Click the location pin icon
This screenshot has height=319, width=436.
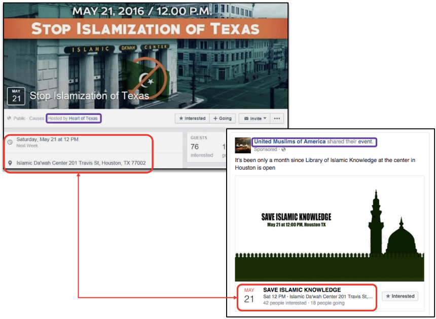tap(10, 163)
